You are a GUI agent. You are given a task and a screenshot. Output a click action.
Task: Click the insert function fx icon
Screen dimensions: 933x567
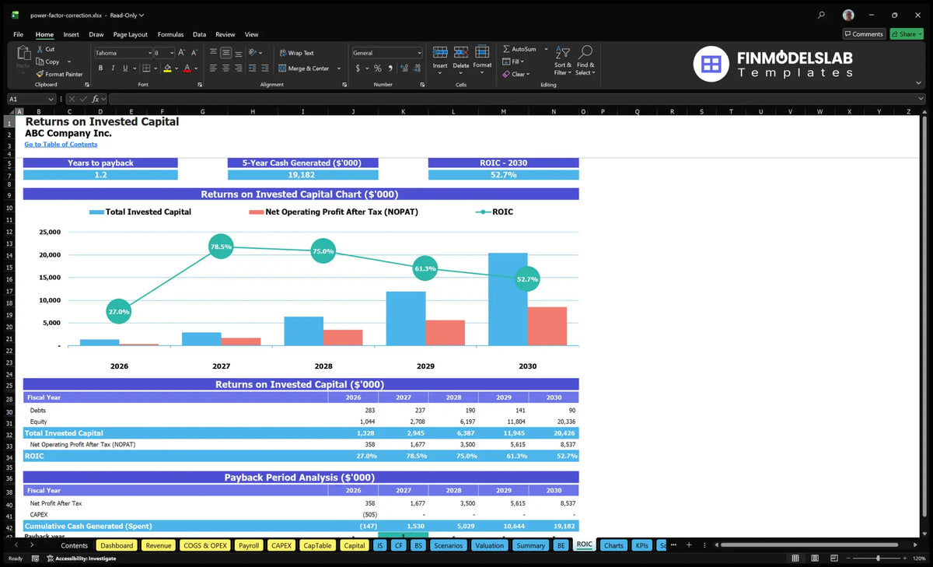pyautogui.click(x=95, y=99)
